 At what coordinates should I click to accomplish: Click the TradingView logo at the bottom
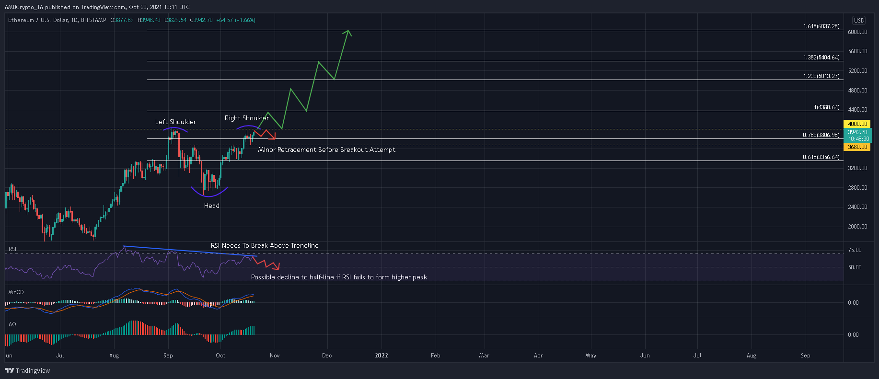(x=27, y=370)
